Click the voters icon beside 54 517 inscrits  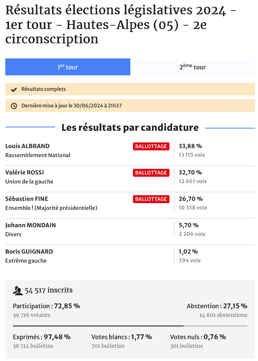coord(18,291)
